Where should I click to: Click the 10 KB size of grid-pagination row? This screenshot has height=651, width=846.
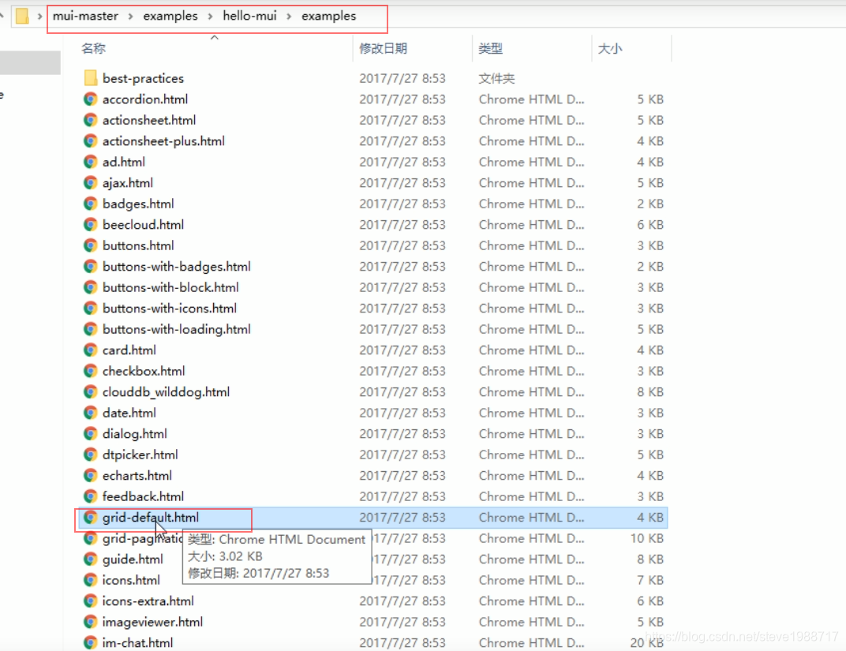tap(647, 538)
